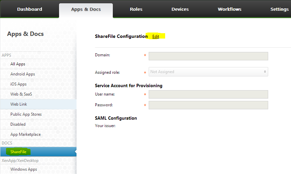Select Android Apps in the sidebar
Image resolution: width=291 pixels, height=174 pixels.
tap(22, 74)
